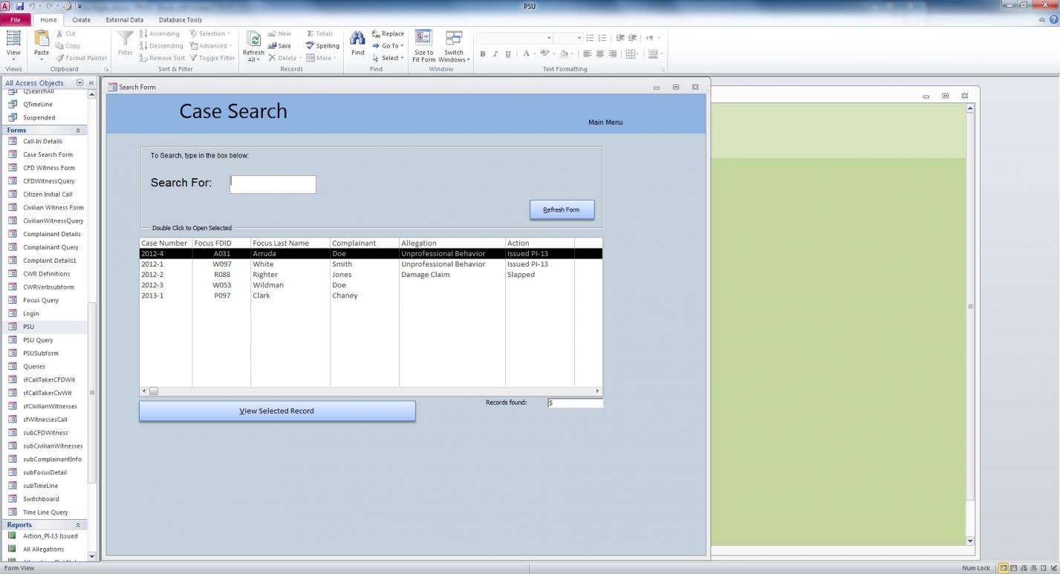Open the Switchboard form in navigation pane
Image resolution: width=1060 pixels, height=574 pixels.
pos(41,499)
